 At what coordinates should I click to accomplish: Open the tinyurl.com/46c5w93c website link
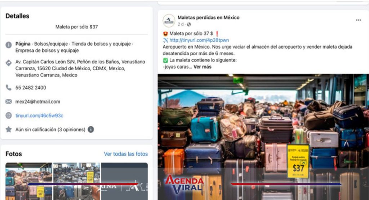point(39,116)
